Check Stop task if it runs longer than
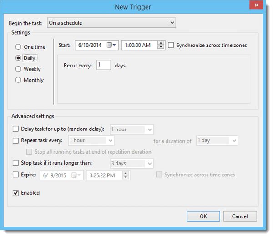 (15, 163)
